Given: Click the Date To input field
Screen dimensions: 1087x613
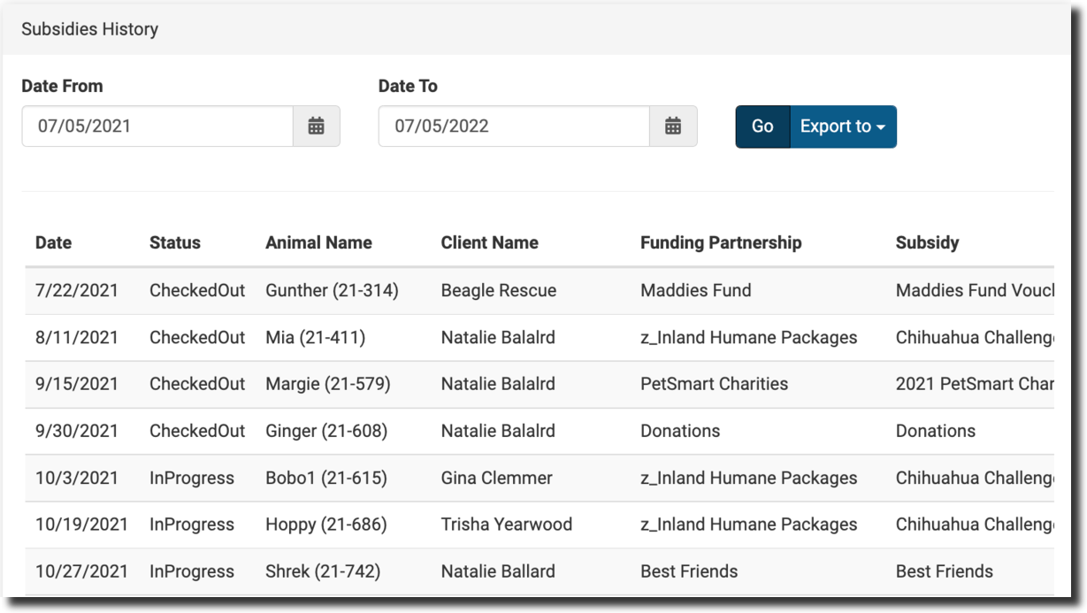Looking at the screenshot, I should click(514, 126).
